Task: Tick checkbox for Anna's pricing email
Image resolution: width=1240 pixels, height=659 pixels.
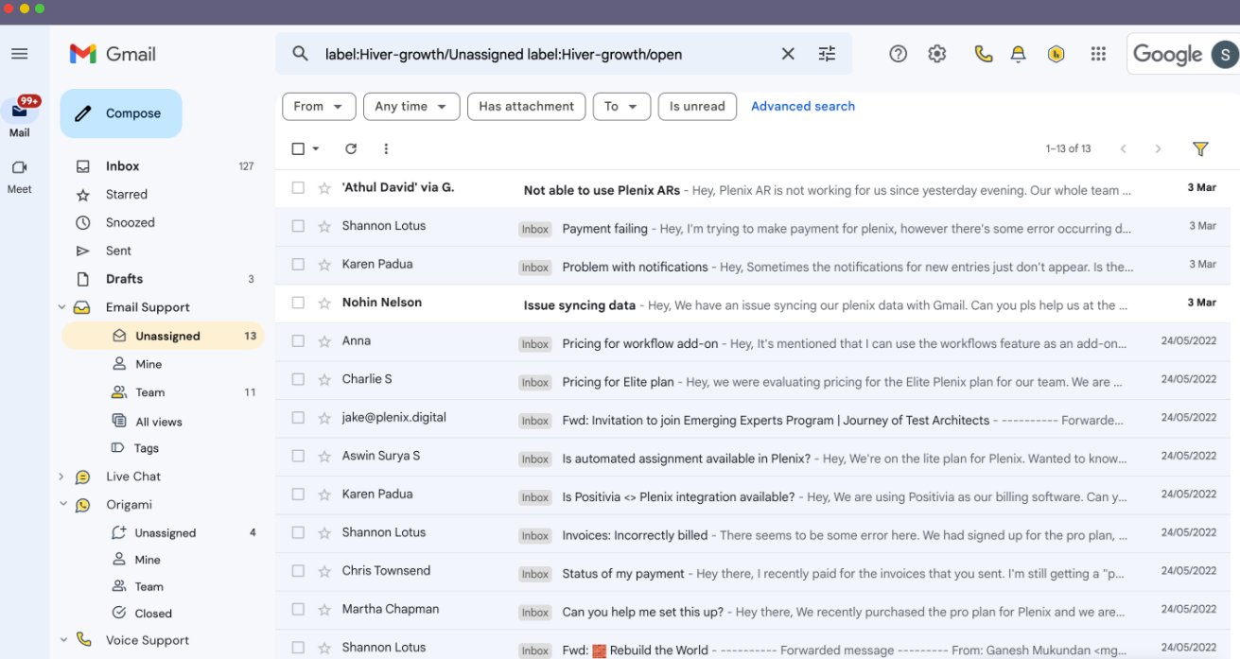Action: coord(298,341)
